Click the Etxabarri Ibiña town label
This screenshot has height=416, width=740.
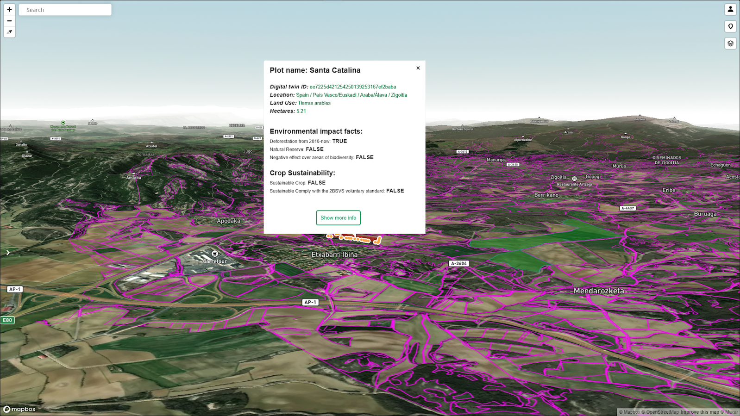[x=335, y=255]
